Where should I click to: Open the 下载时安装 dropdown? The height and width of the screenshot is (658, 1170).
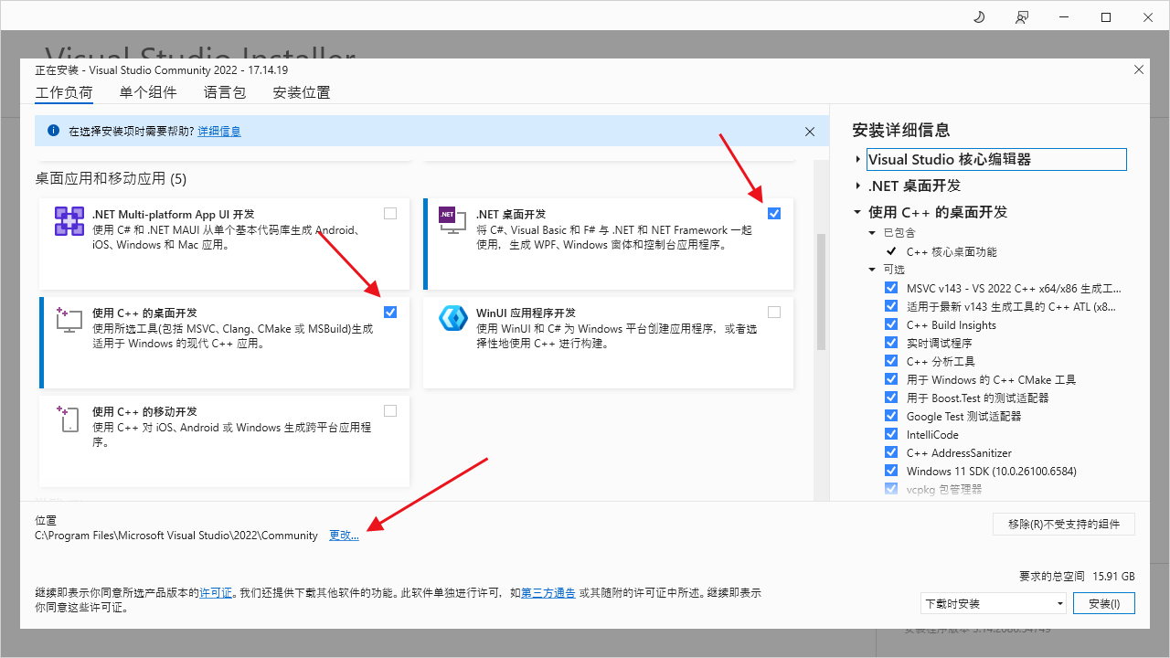point(994,603)
